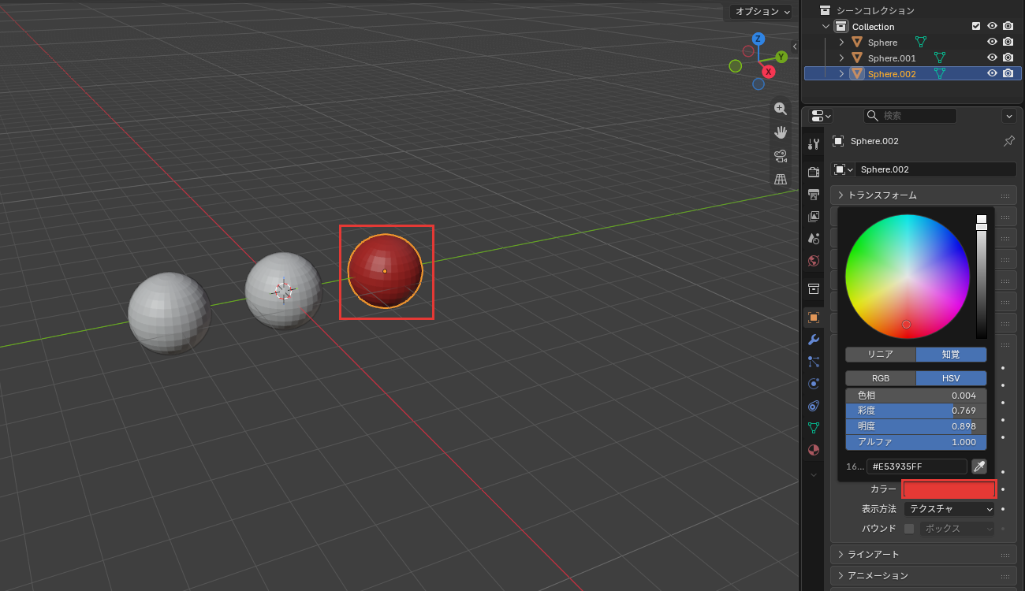Switch the color picker to RGB mode

click(x=881, y=378)
